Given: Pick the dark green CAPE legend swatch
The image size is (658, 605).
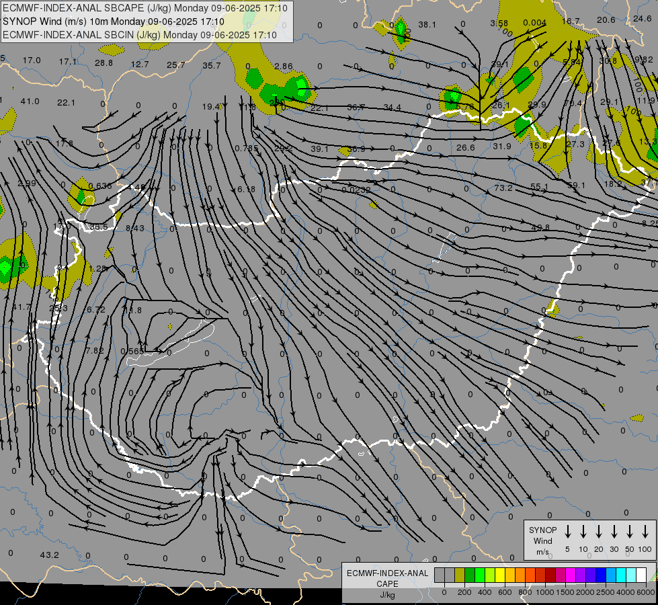Looking at the screenshot, I should coord(470,575).
